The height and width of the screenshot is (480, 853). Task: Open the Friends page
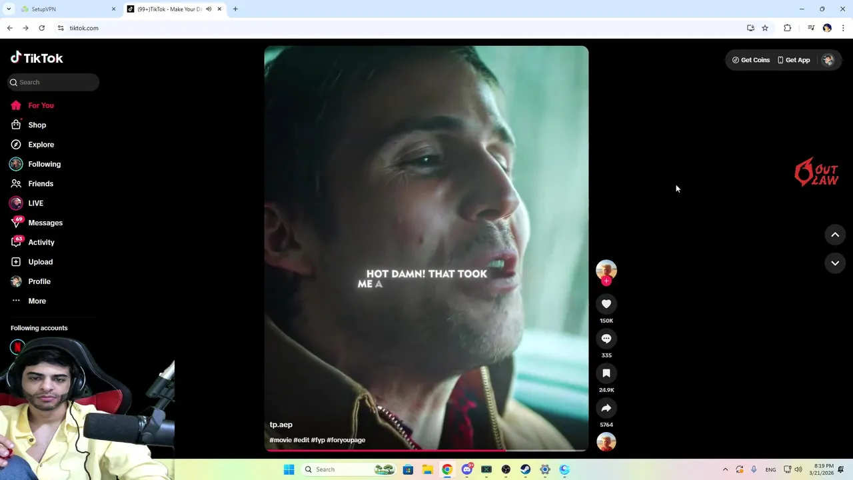(x=32, y=183)
